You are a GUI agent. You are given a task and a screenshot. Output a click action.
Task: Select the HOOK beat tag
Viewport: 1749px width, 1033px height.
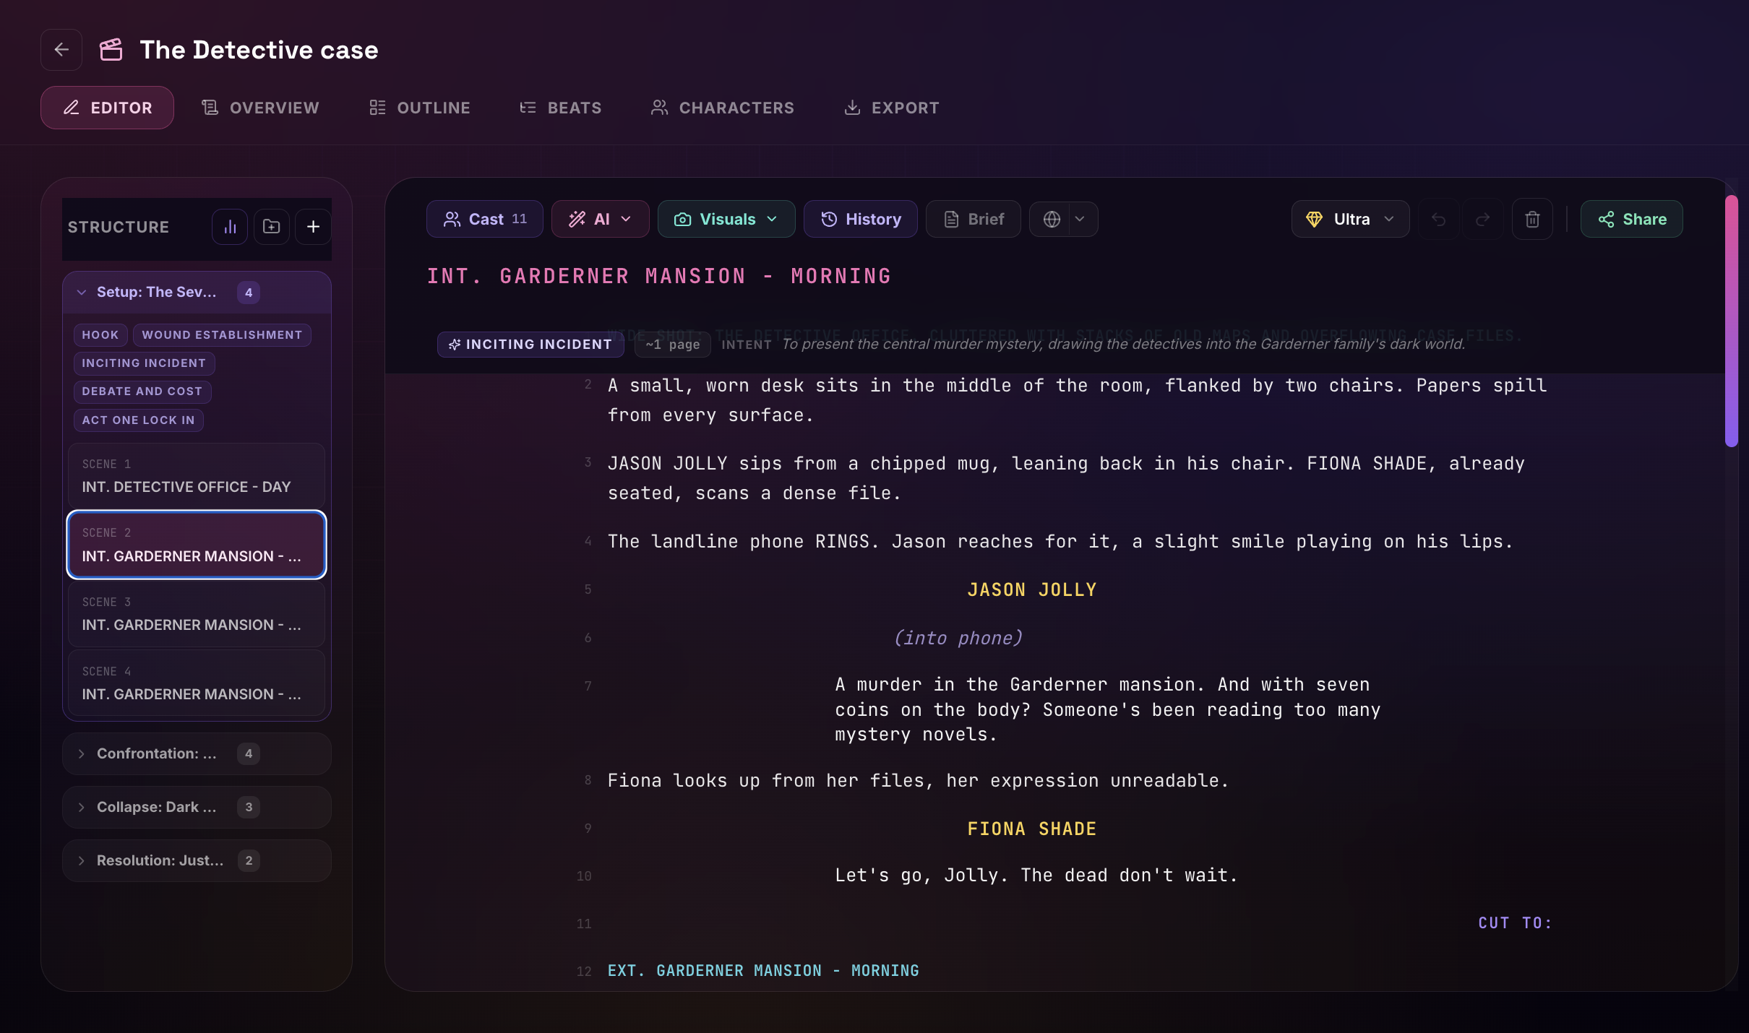pos(100,334)
